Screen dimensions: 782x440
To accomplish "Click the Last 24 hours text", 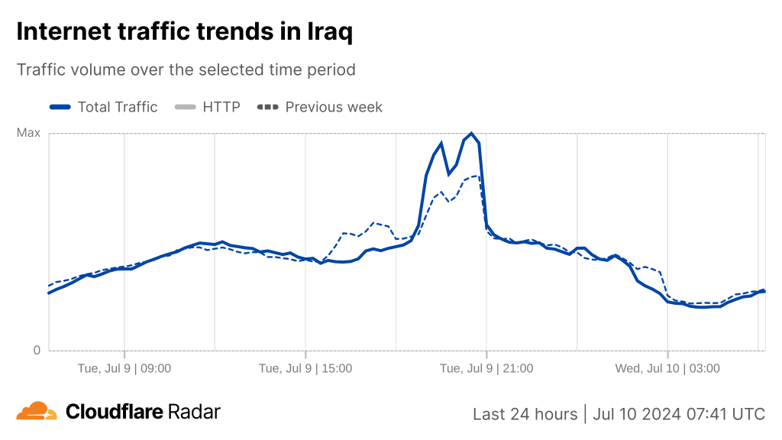I will pos(525,414).
